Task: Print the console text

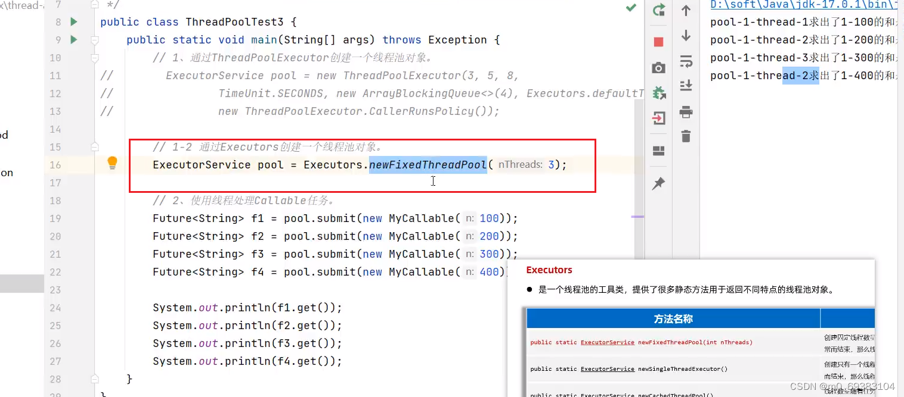Action: 685,111
